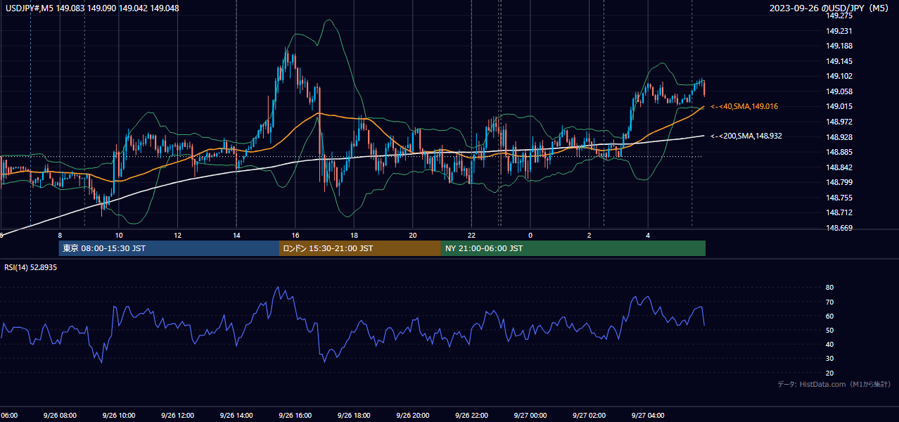
Task: Click the データ: HistData.com credit text
Action: pyautogui.click(x=834, y=384)
